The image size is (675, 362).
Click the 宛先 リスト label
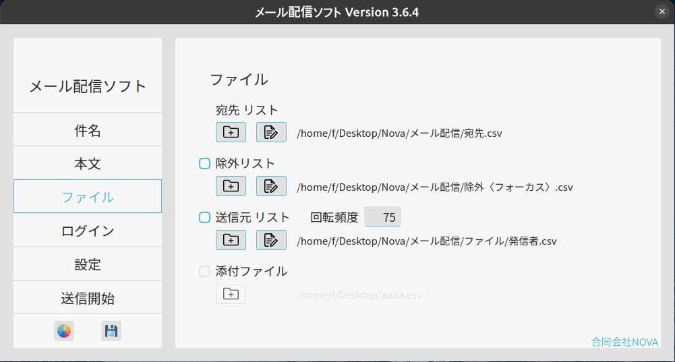[247, 110]
